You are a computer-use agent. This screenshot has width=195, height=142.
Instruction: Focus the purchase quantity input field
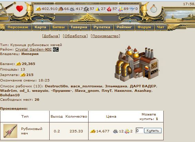point(140,131)
